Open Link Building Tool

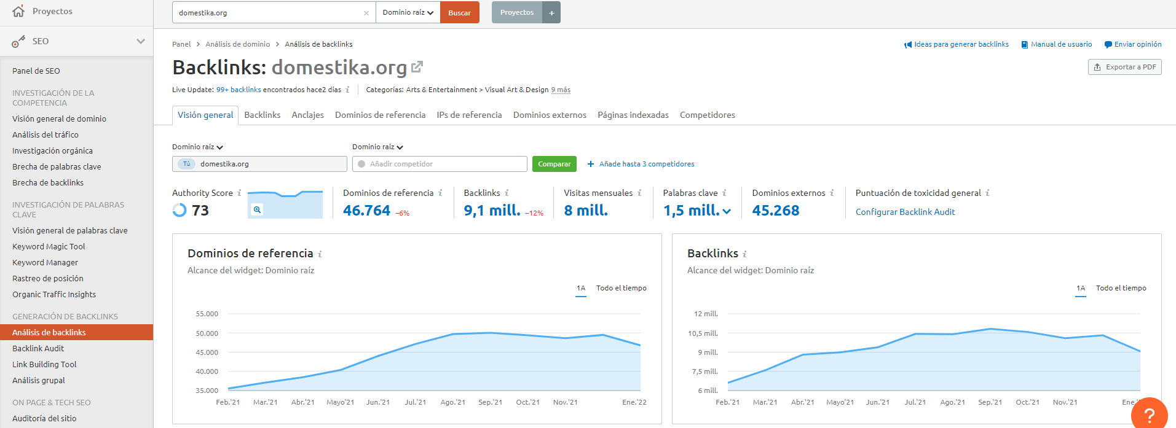(x=44, y=364)
